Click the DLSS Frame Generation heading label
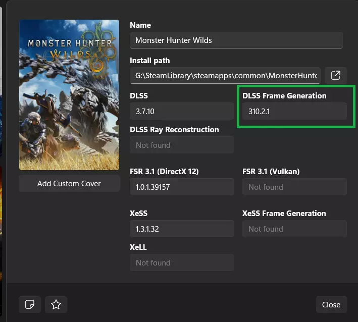 click(x=284, y=96)
